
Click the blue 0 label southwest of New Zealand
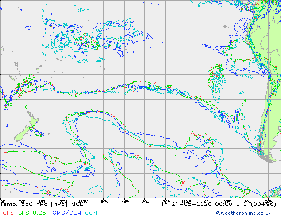tap(20, 144)
